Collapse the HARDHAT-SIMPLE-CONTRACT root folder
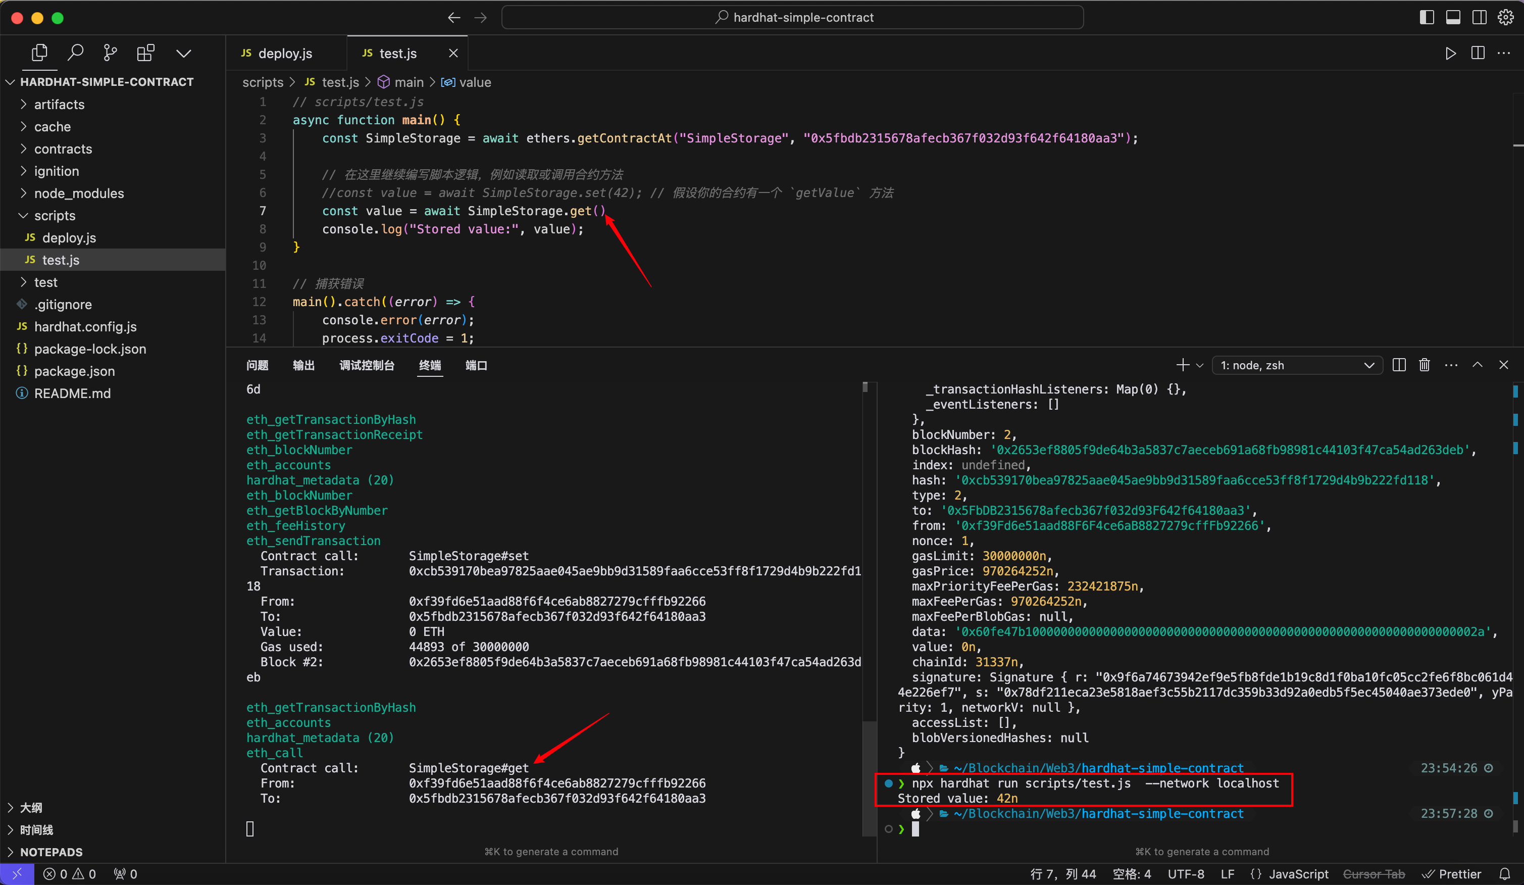 pos(107,82)
